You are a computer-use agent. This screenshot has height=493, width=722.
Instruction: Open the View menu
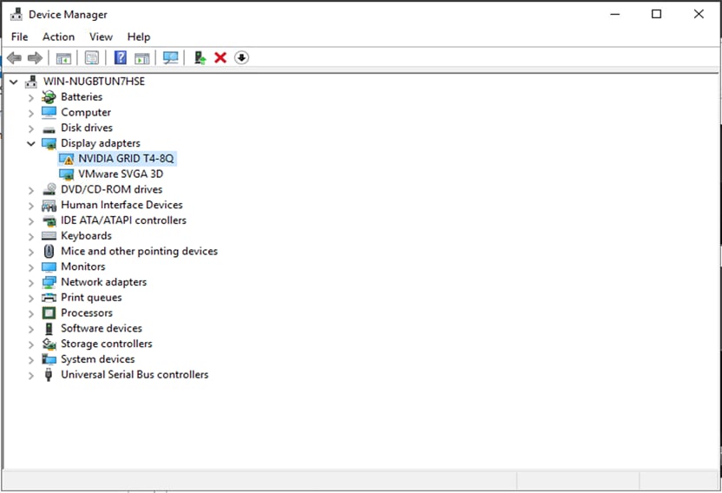coord(101,36)
